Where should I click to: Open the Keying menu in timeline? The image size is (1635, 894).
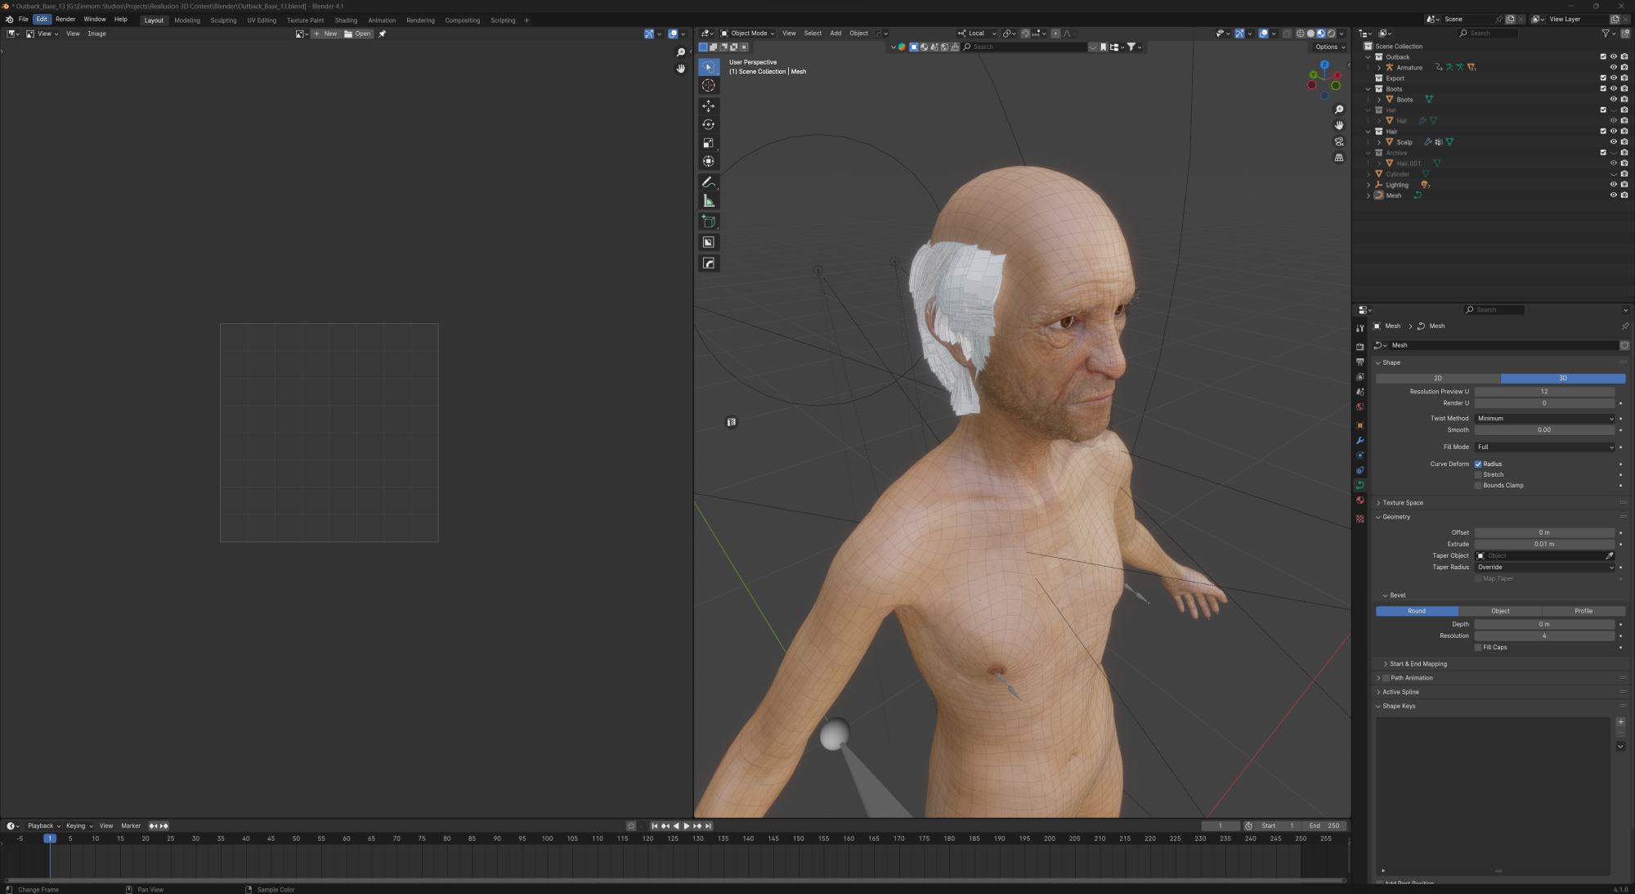pos(78,826)
